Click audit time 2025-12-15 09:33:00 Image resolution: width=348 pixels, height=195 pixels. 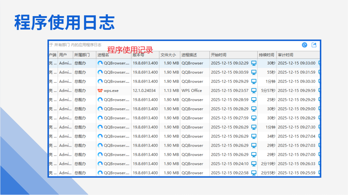click(296, 63)
